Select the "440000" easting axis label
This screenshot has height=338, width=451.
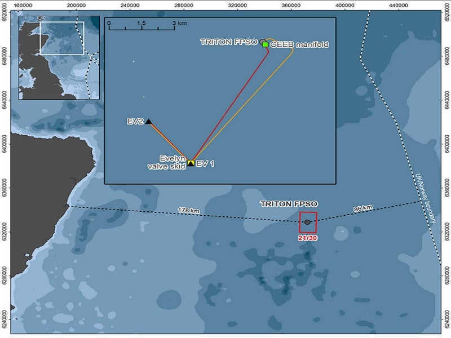(398, 5)
